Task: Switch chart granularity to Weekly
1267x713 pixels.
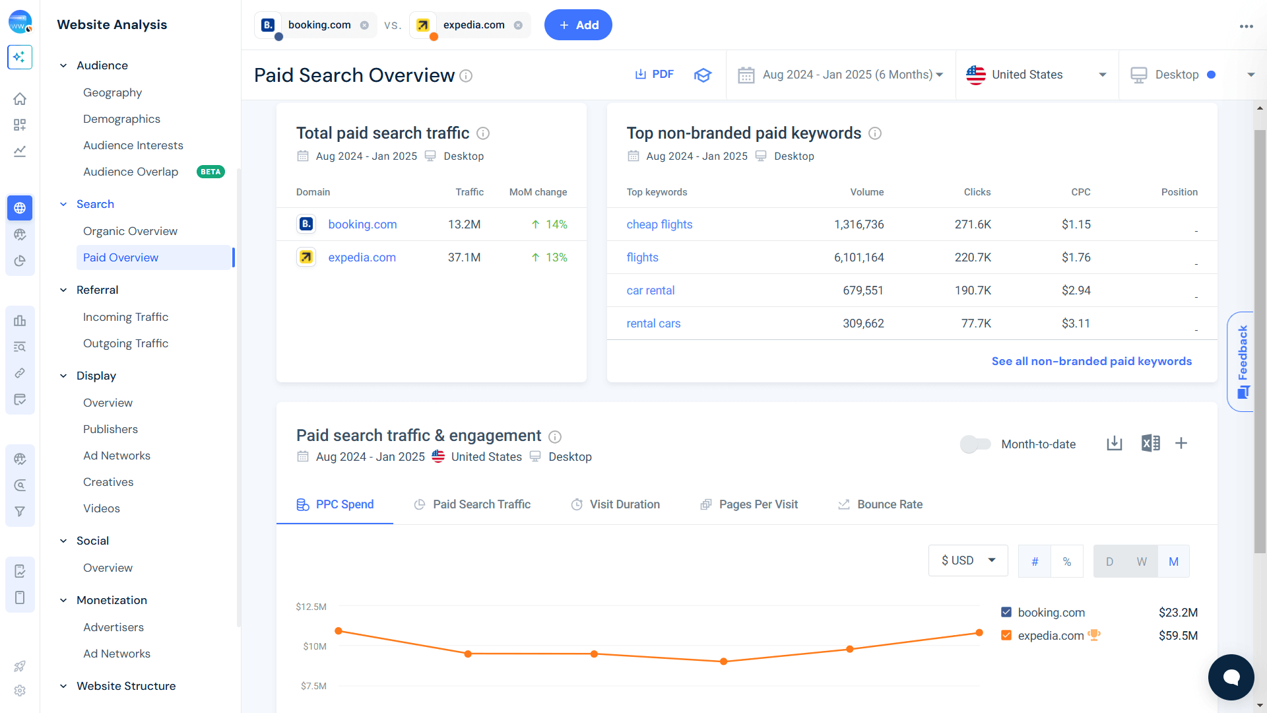Action: tap(1141, 561)
